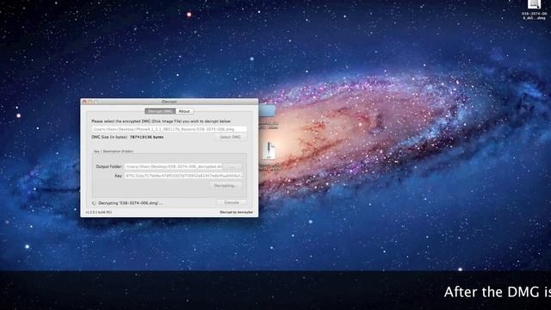Click the Decrypting '038-3074-006.dmg' status text

(x=130, y=203)
